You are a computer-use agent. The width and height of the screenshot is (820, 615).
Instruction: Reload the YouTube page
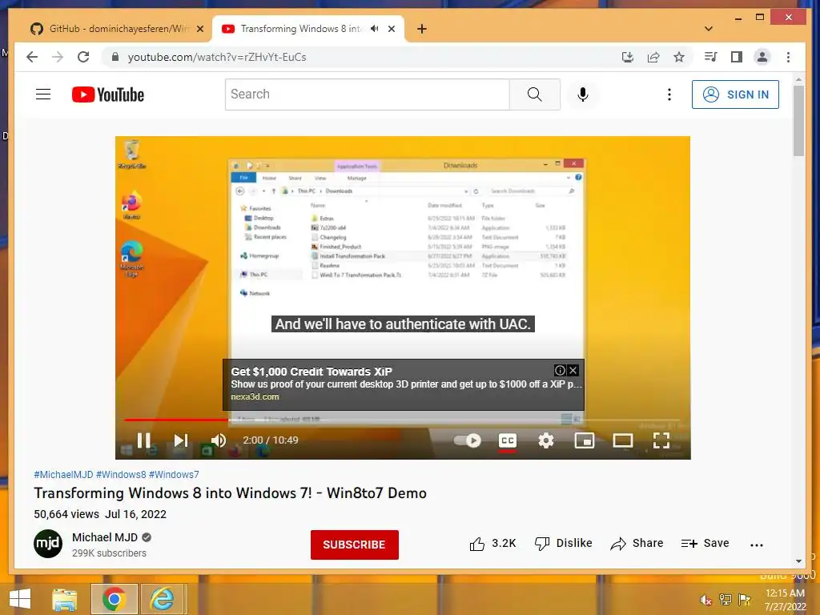tap(83, 57)
